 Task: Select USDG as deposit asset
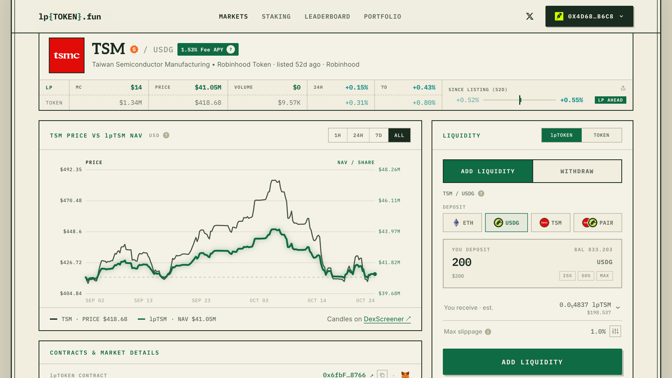click(506, 223)
